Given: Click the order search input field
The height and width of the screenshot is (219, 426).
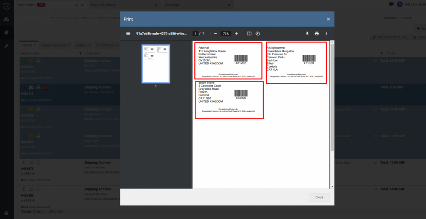Looking at the screenshot, I should (87, 18).
